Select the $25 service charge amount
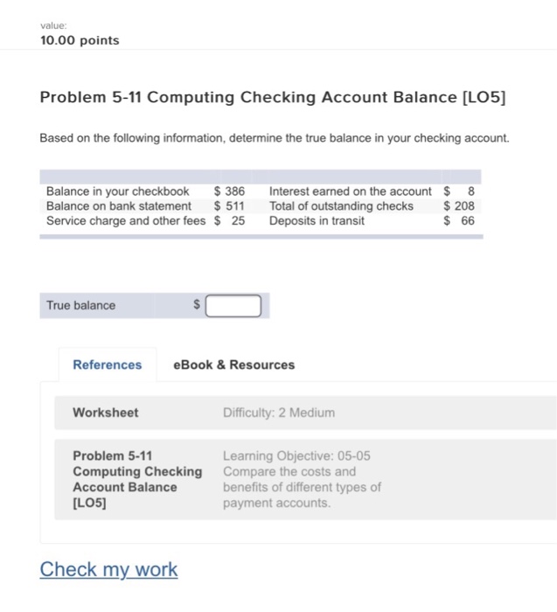This screenshot has width=557, height=612. (x=229, y=220)
